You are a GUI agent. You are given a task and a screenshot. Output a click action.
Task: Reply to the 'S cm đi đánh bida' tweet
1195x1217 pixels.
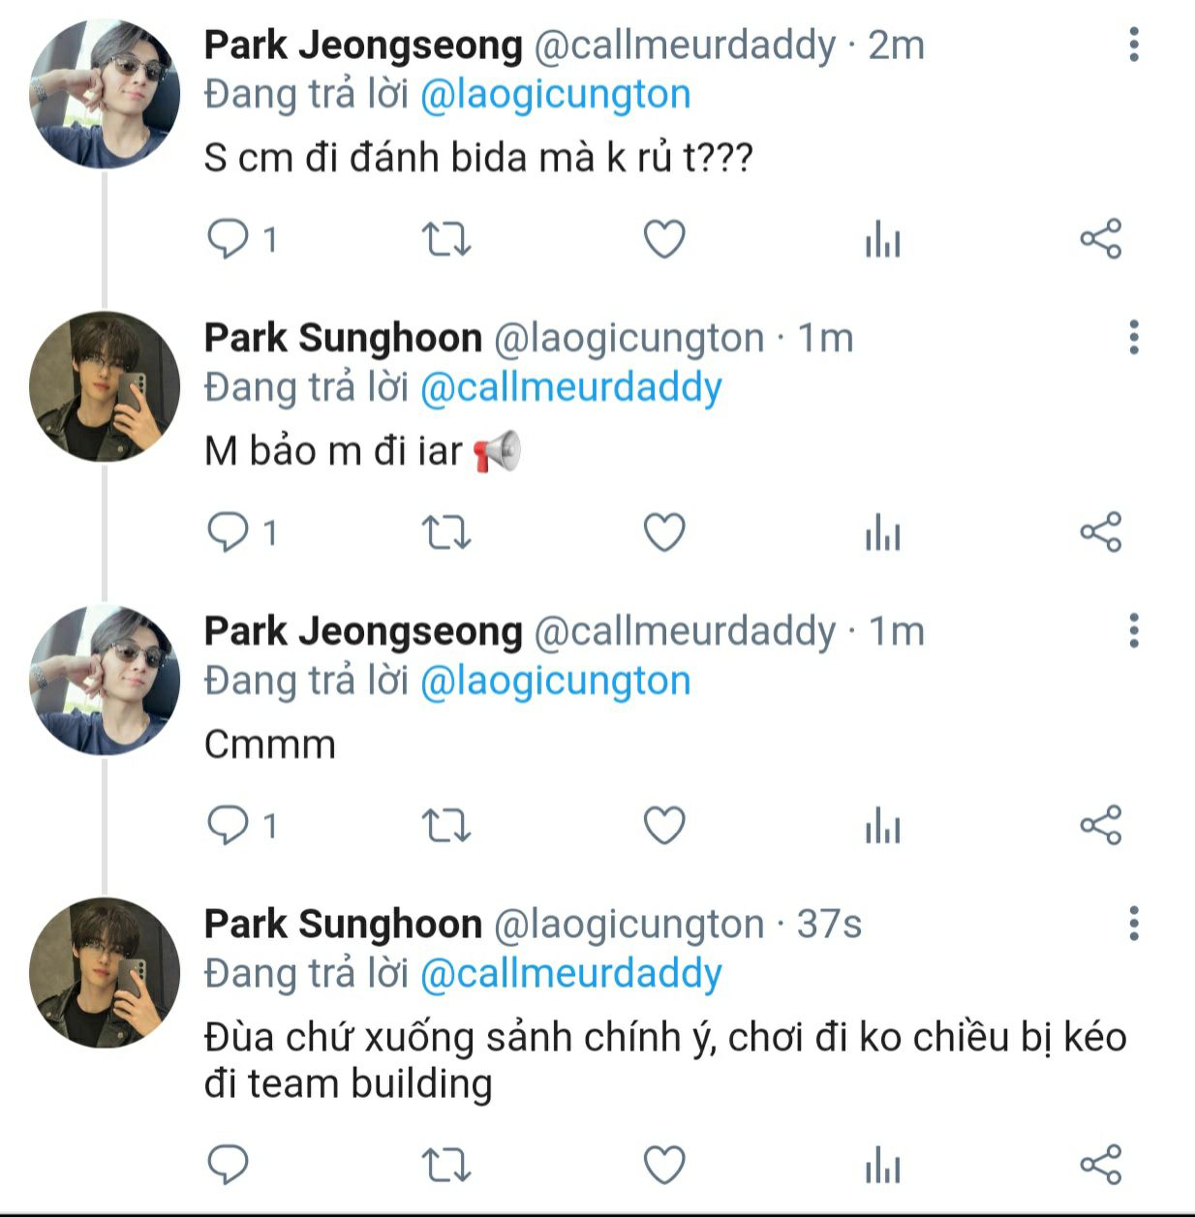click(x=229, y=238)
